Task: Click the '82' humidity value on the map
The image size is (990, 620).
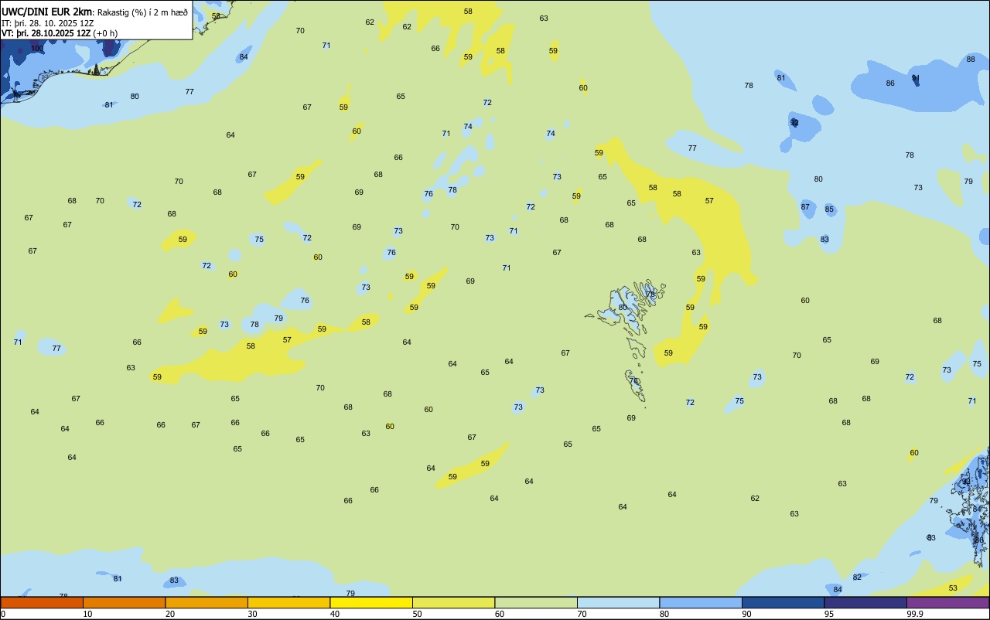Action: click(857, 577)
